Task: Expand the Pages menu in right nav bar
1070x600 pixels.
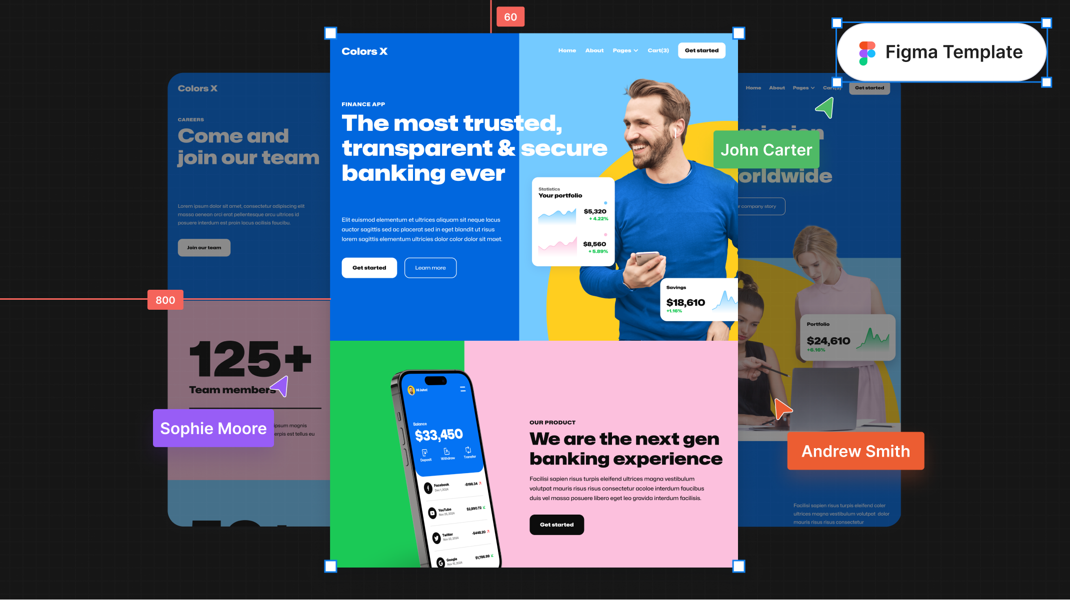Action: tap(804, 87)
